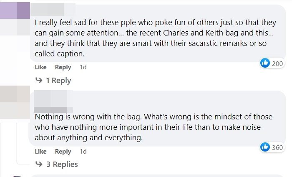Click the curved arrow icon before "3 Replies"
292x177 pixels.
39,164
